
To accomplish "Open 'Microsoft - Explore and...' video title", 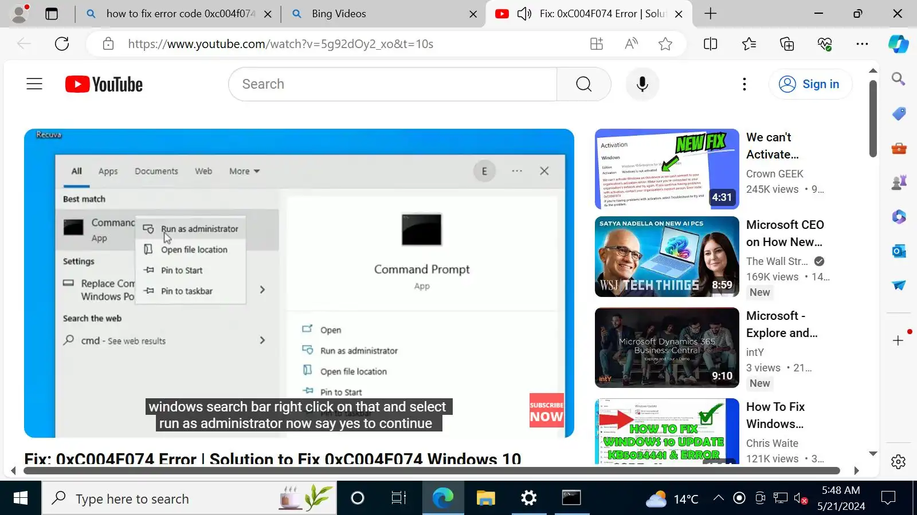I will [782, 324].
